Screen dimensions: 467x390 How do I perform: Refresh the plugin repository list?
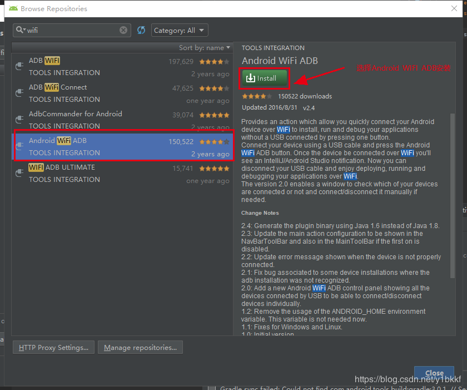coord(141,30)
